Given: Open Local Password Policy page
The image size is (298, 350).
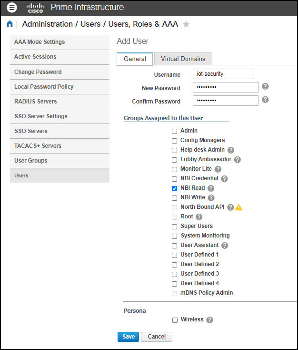Looking at the screenshot, I should 60,87.
